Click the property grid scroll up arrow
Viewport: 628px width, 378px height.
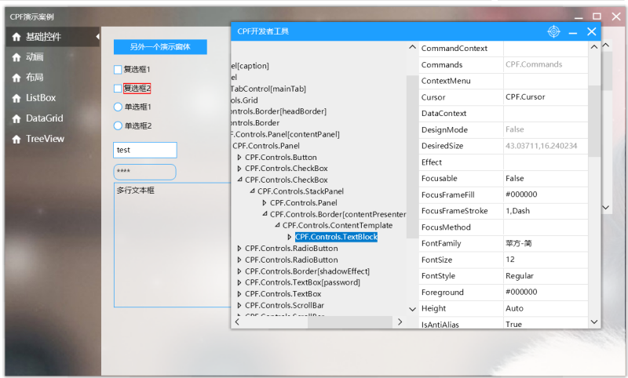click(594, 47)
